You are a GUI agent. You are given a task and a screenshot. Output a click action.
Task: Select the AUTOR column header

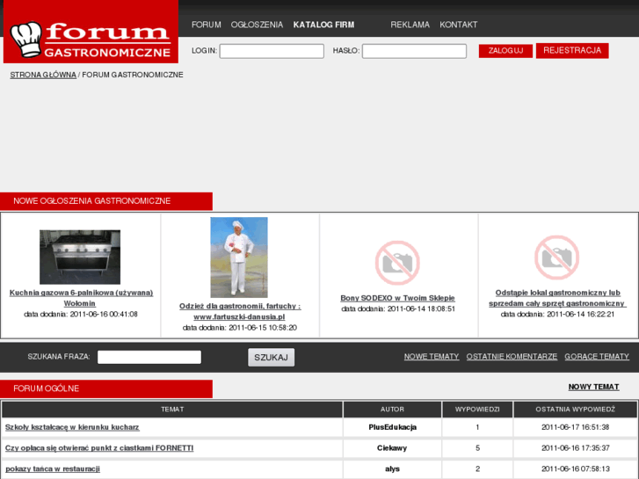(x=392, y=410)
